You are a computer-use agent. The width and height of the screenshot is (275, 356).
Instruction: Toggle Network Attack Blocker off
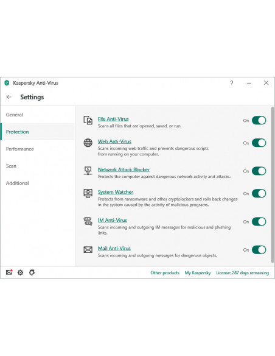[259, 171]
